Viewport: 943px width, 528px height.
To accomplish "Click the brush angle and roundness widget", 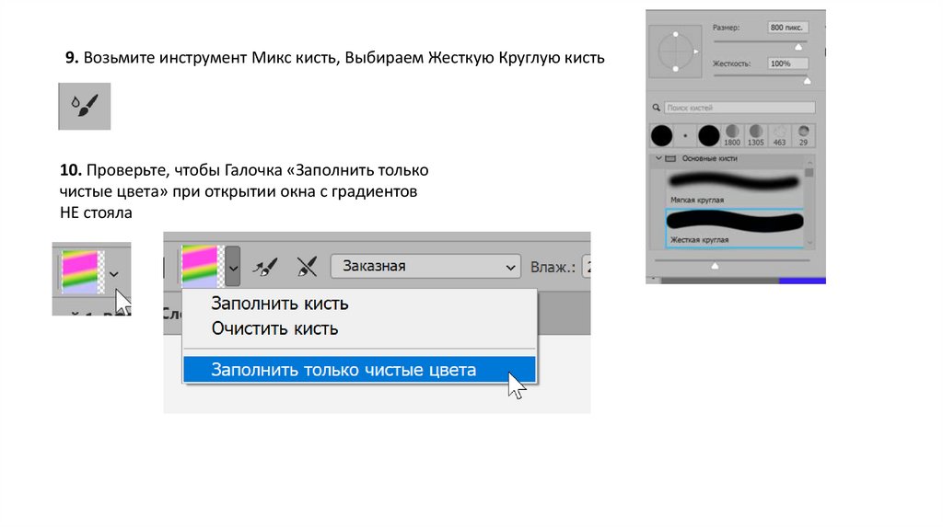I will point(676,52).
